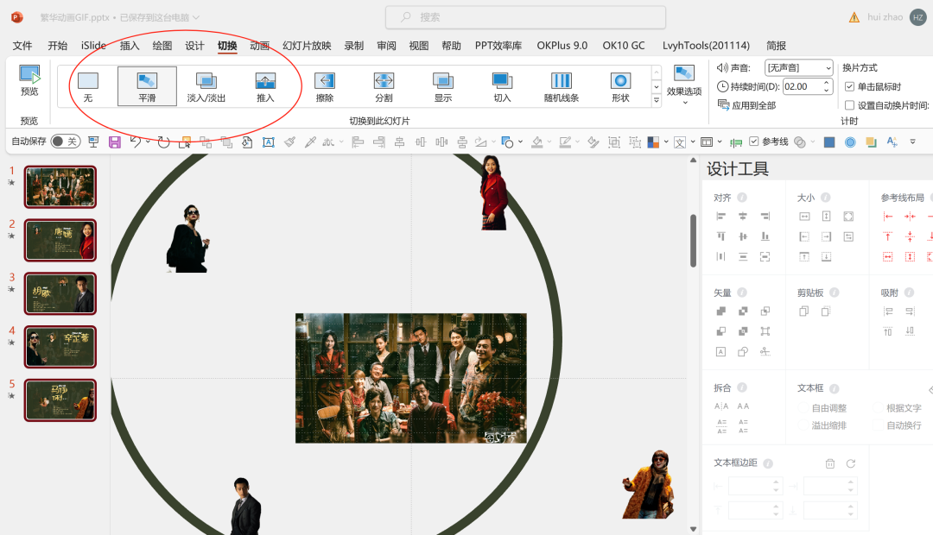Screen dimensions: 933x535
Task: Apply the 形状 shape transition
Action: (620, 86)
